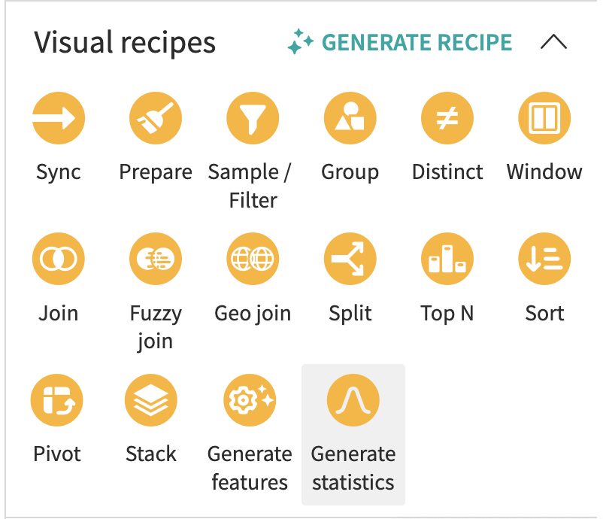Select the Generate statistics recipe

click(x=353, y=399)
